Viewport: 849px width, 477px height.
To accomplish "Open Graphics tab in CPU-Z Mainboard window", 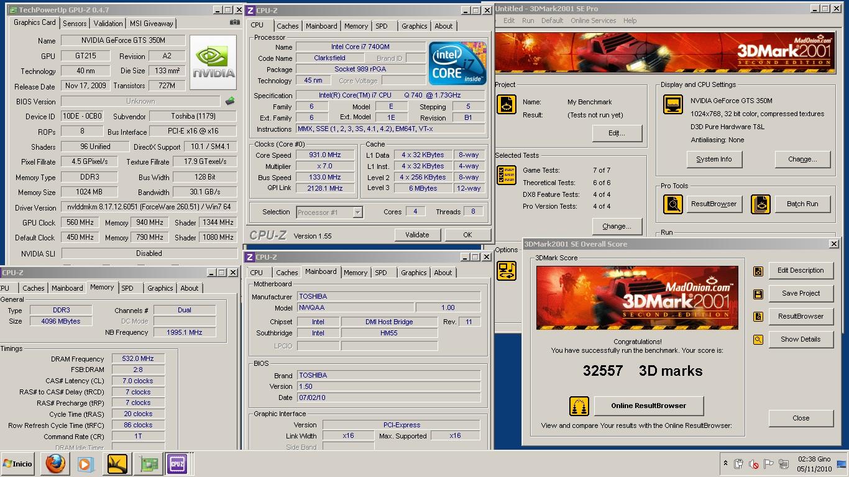I will pos(414,273).
